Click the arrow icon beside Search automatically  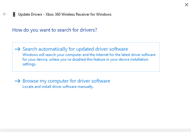pos(17,49)
